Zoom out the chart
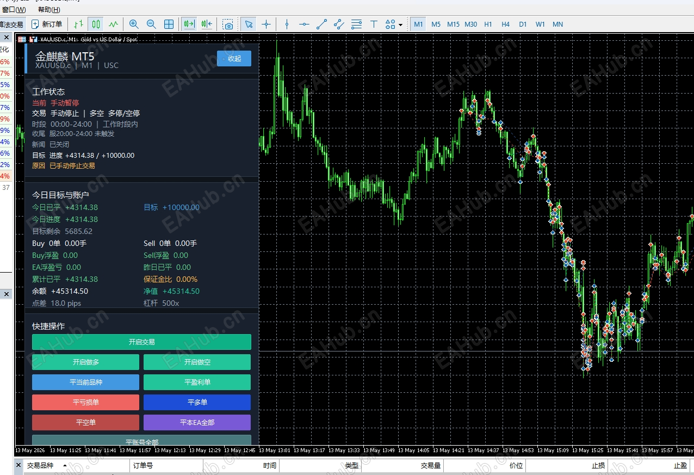 (x=151, y=24)
